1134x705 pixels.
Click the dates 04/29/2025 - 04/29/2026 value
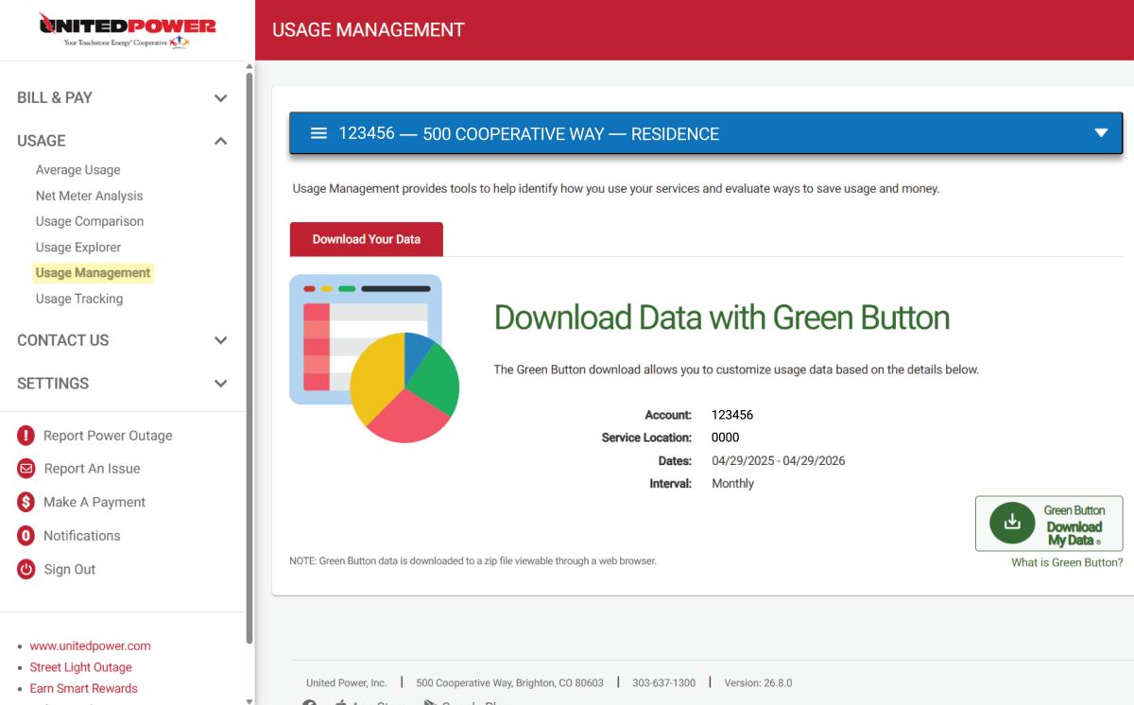(x=778, y=461)
